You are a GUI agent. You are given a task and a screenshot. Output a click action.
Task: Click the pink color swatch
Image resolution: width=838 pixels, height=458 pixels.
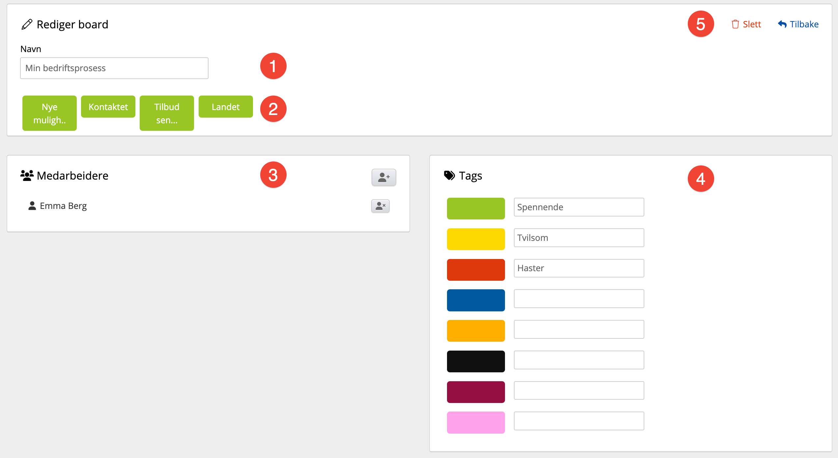476,422
